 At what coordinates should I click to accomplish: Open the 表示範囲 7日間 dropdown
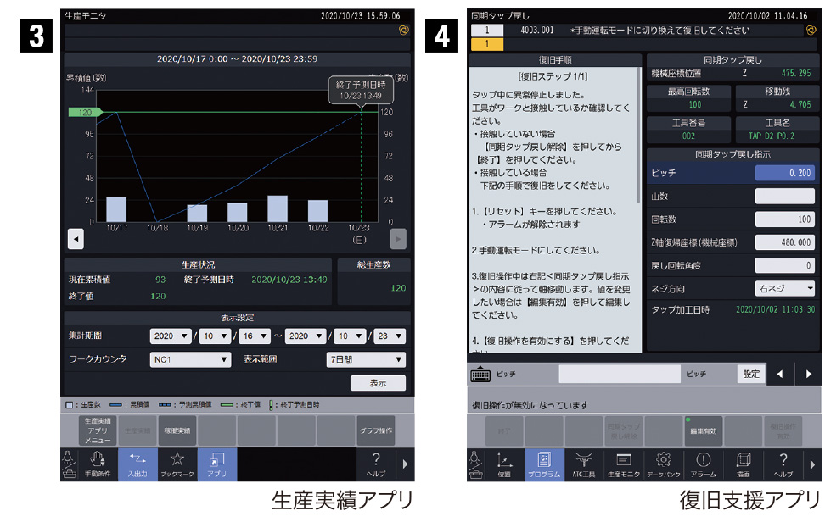(x=366, y=359)
